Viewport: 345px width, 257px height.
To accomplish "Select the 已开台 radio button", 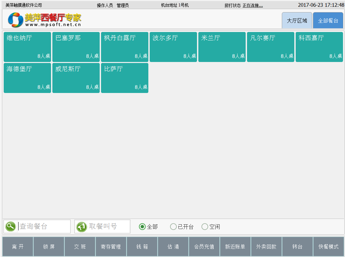I will coord(173,227).
